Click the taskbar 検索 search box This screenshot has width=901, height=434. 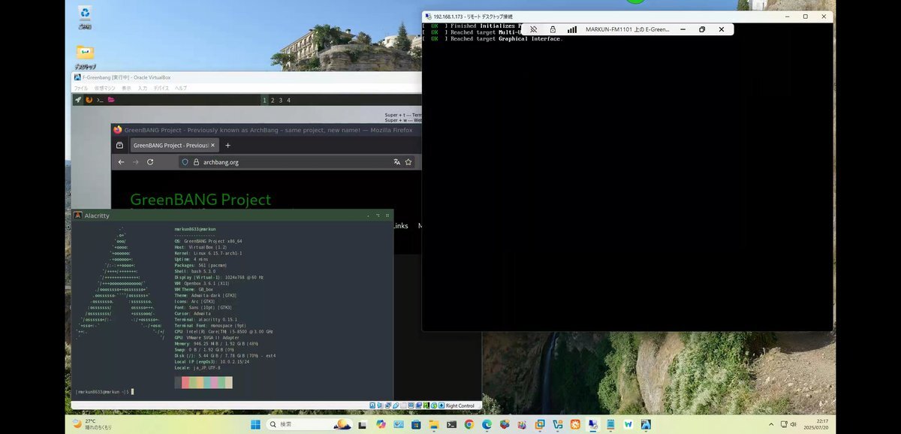309,424
